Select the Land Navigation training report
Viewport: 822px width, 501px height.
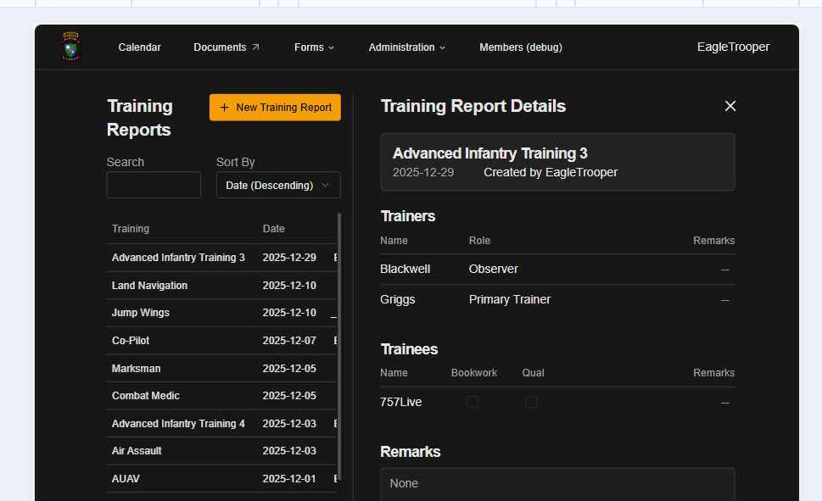(149, 286)
